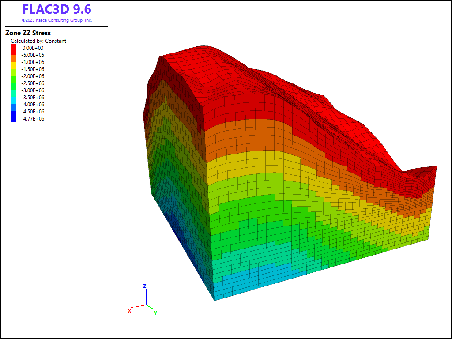Screen dimensions: 452x339
Task: Click the red swatch beside 0.00E+00
Action: (x=13, y=48)
